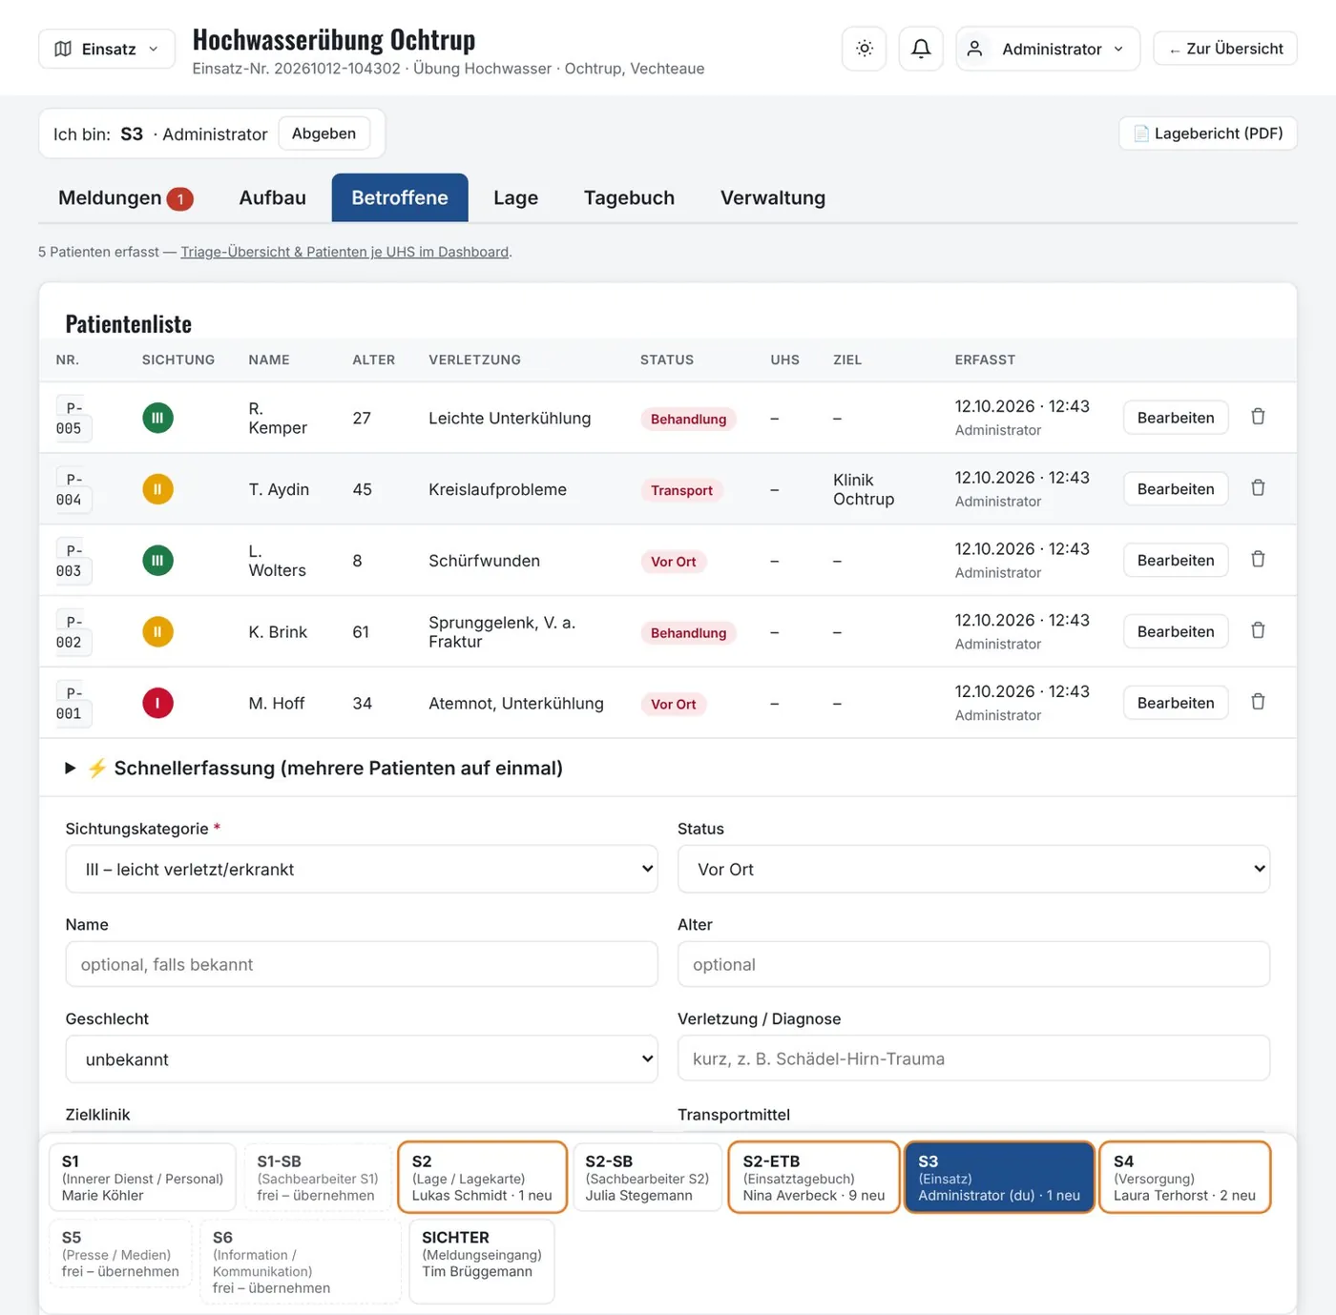Go back via Zur Übersicht
The height and width of the screenshot is (1315, 1336).
click(1225, 49)
